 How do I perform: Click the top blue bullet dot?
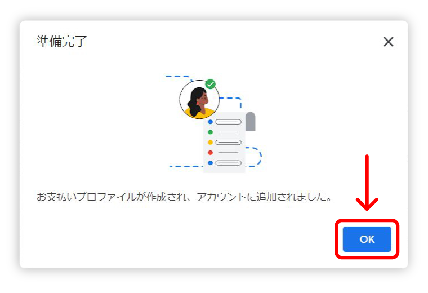coord(210,122)
